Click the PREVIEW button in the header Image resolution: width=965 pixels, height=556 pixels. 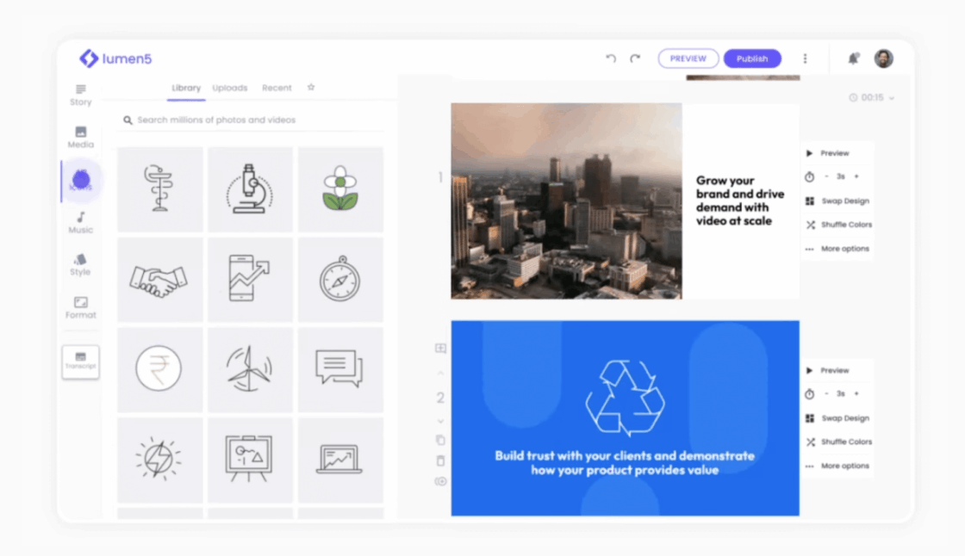[688, 59]
